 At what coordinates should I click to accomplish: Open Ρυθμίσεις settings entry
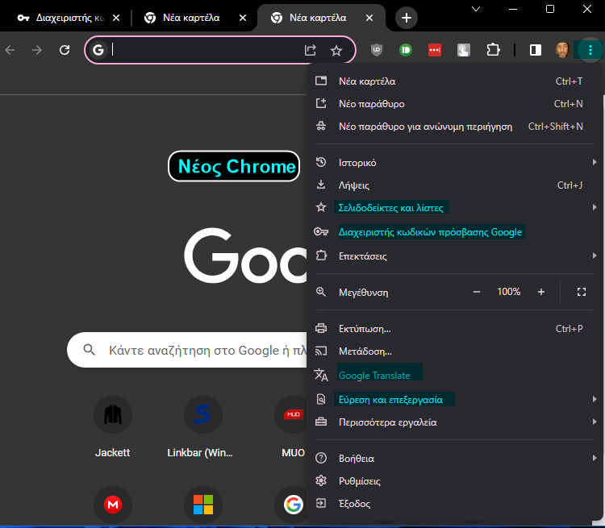click(x=455, y=481)
